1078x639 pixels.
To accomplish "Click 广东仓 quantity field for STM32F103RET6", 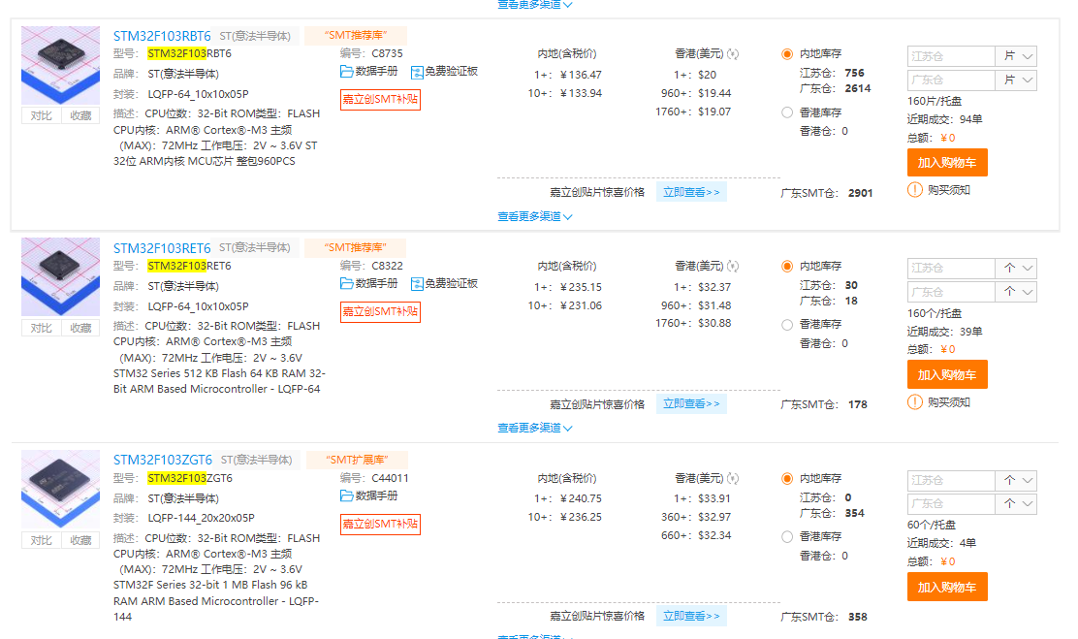I will [951, 292].
